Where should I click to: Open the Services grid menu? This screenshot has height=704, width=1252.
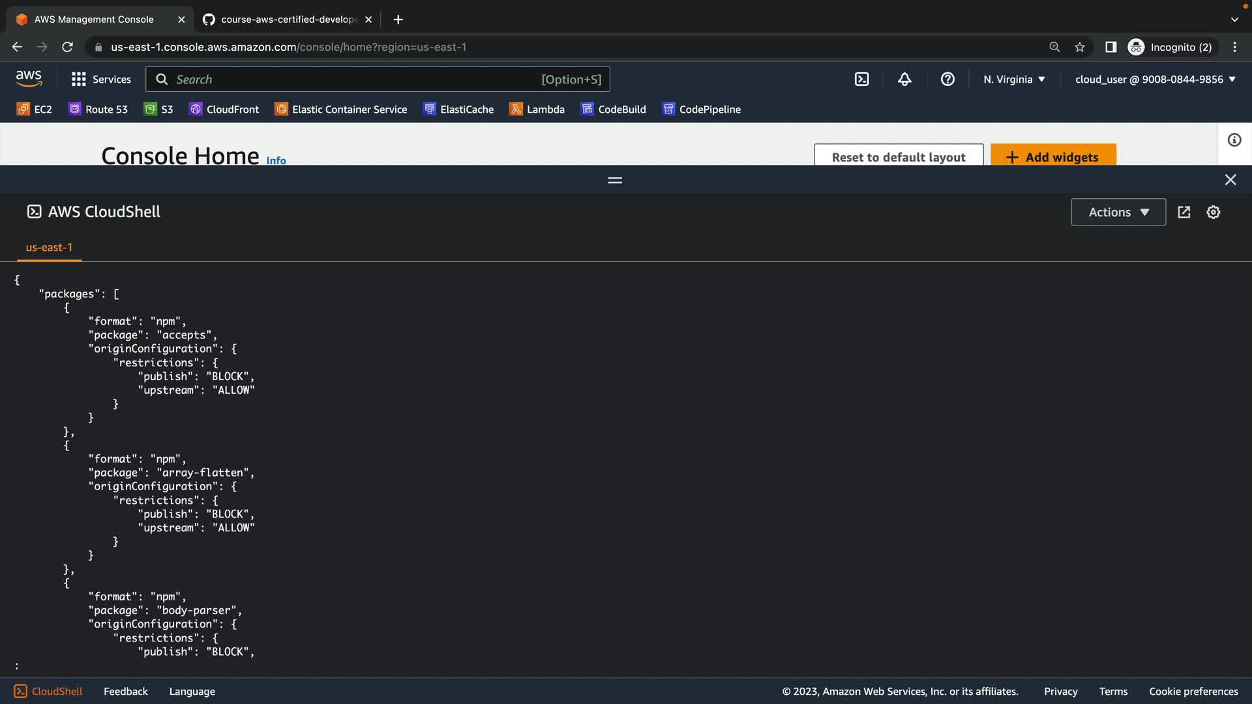point(101,80)
